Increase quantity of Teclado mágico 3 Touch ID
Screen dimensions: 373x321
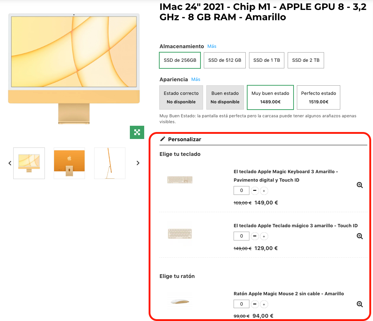(264, 236)
